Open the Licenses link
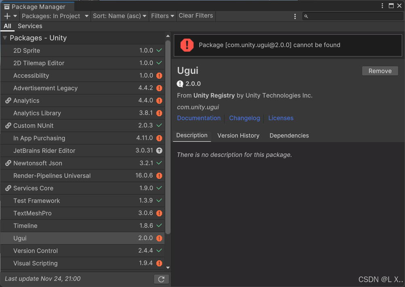 pos(281,118)
